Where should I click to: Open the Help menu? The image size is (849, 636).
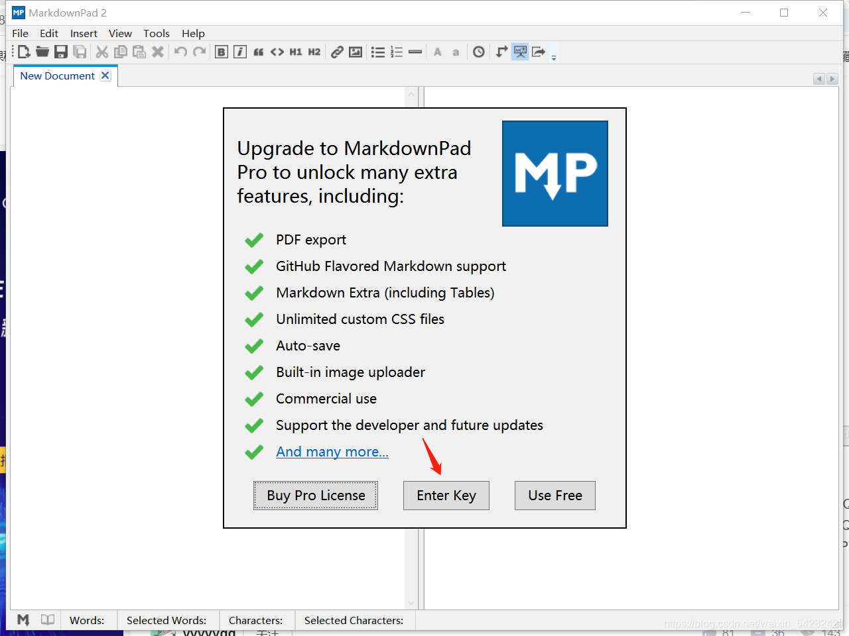pos(193,33)
